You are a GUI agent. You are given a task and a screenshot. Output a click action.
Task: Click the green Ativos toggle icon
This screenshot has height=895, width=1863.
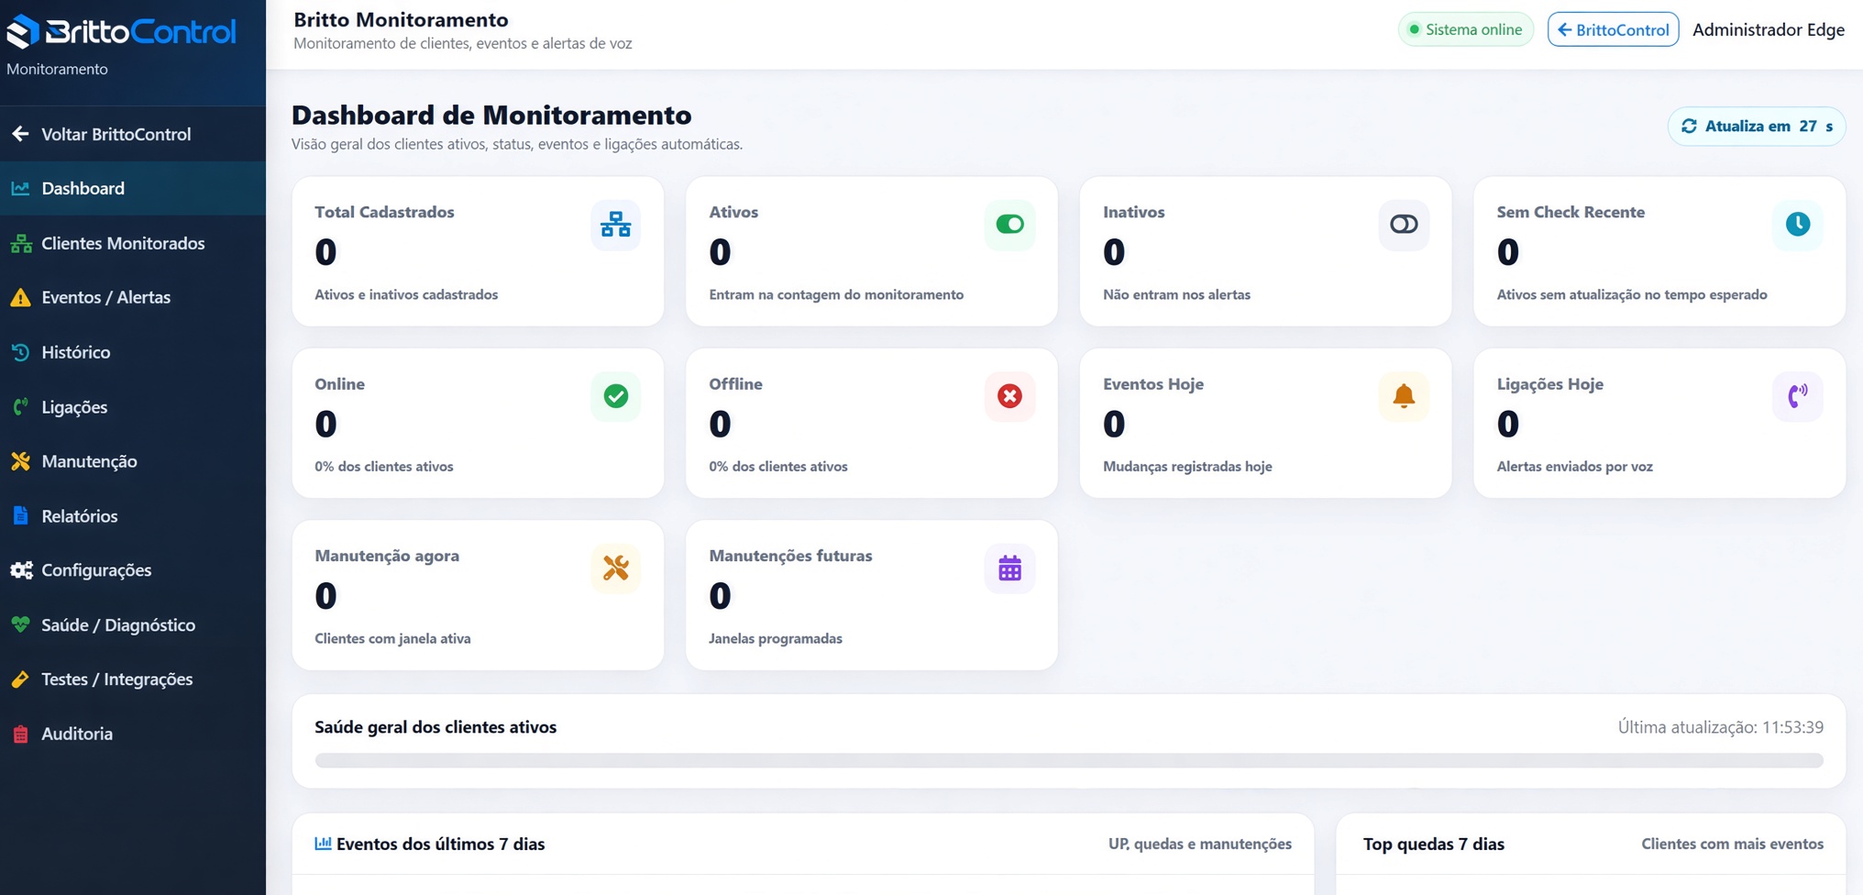click(1009, 224)
